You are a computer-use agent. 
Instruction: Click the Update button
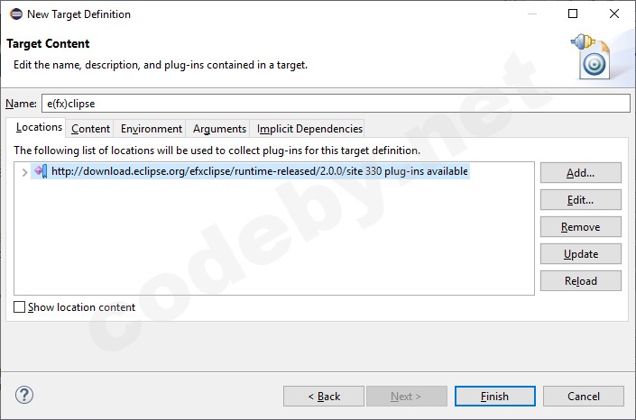coord(581,254)
